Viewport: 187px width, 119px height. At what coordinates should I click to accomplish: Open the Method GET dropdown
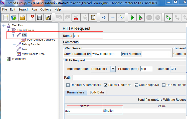178,69
